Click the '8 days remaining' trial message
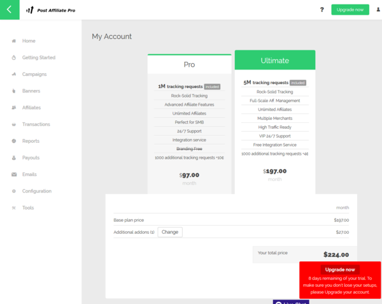 pyautogui.click(x=340, y=286)
